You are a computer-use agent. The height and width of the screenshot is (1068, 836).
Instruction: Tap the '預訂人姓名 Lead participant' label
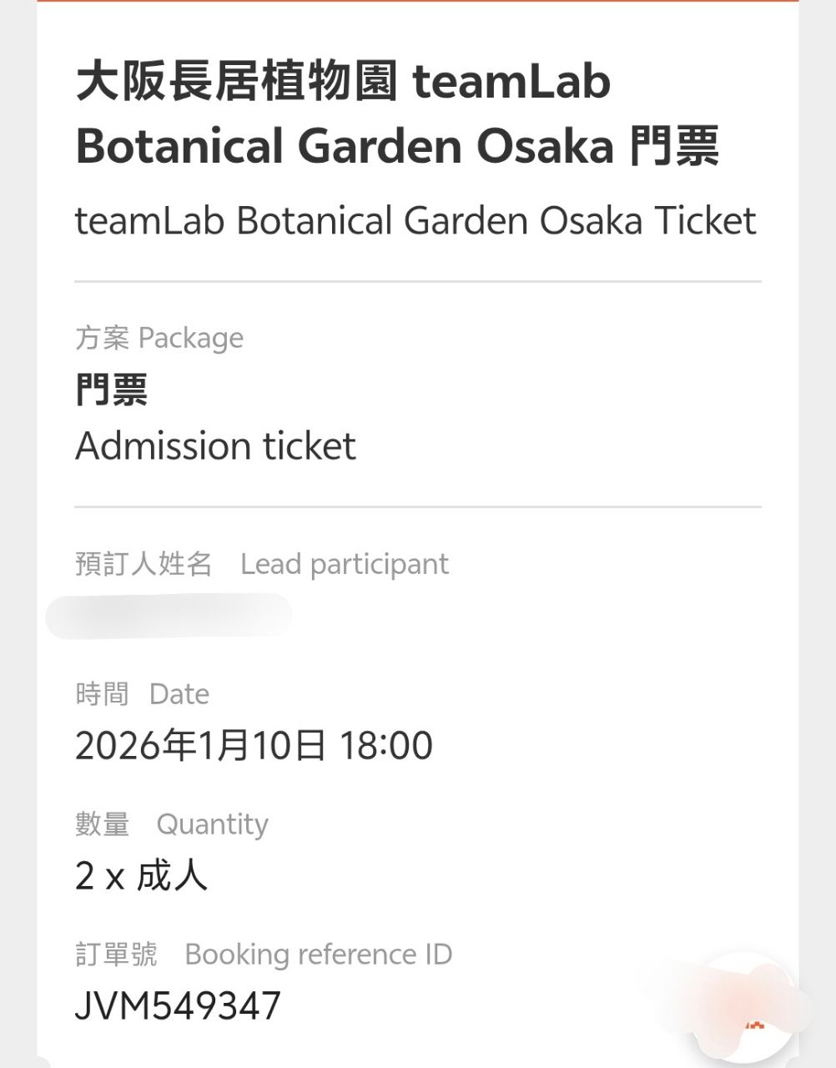point(261,564)
